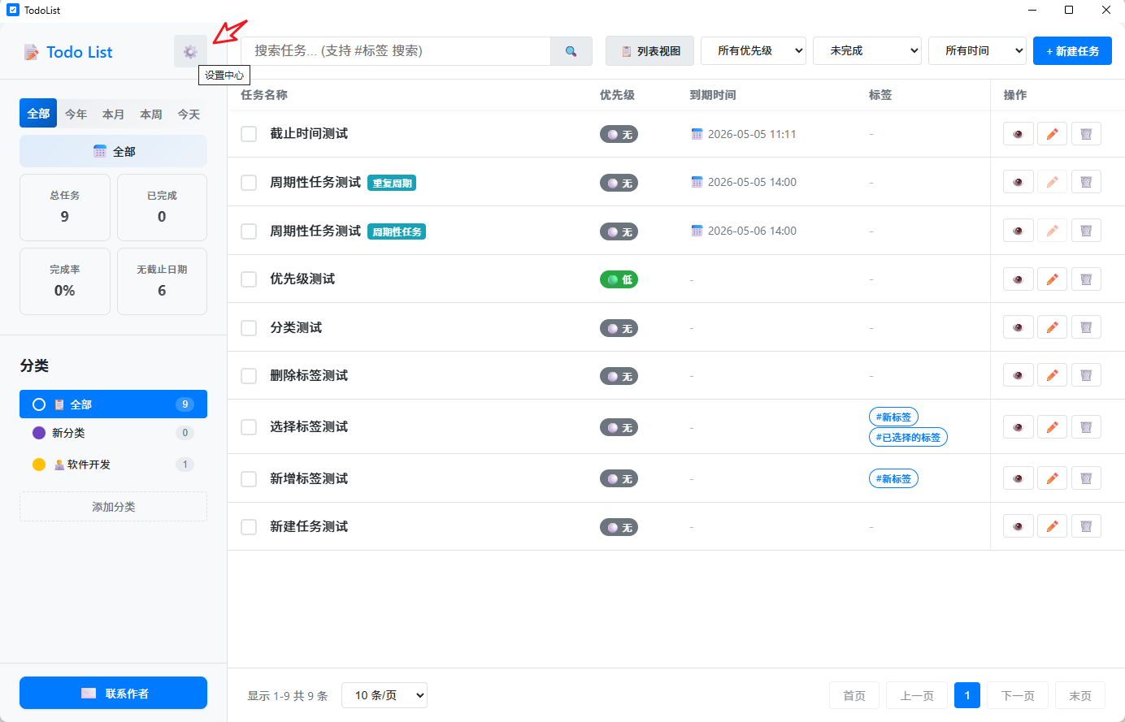Screen dimensions: 1125x722
Task: View details of 截止时间测试 task via eye icon
Action: [1019, 134]
